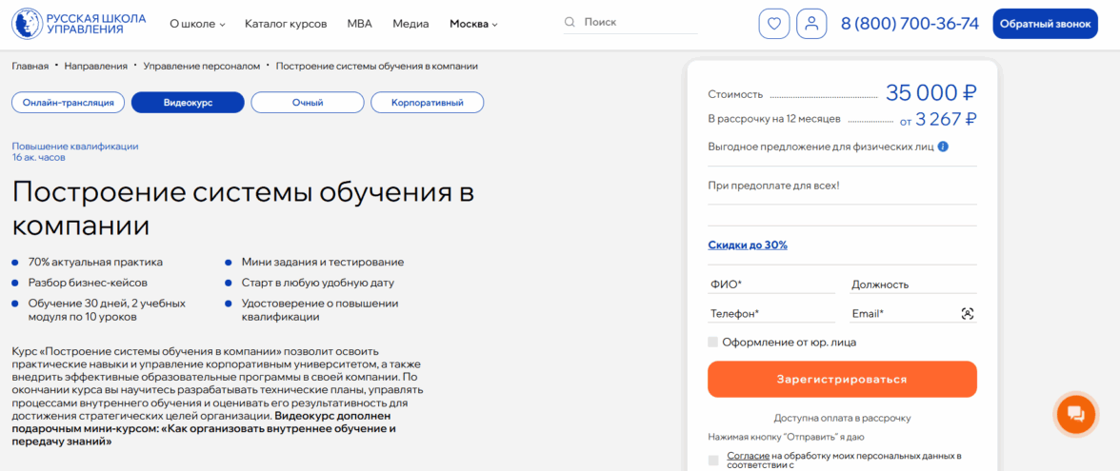The width and height of the screenshot is (1120, 471).
Task: Switch to Онлайн-трансляция format tab
Action: click(68, 103)
